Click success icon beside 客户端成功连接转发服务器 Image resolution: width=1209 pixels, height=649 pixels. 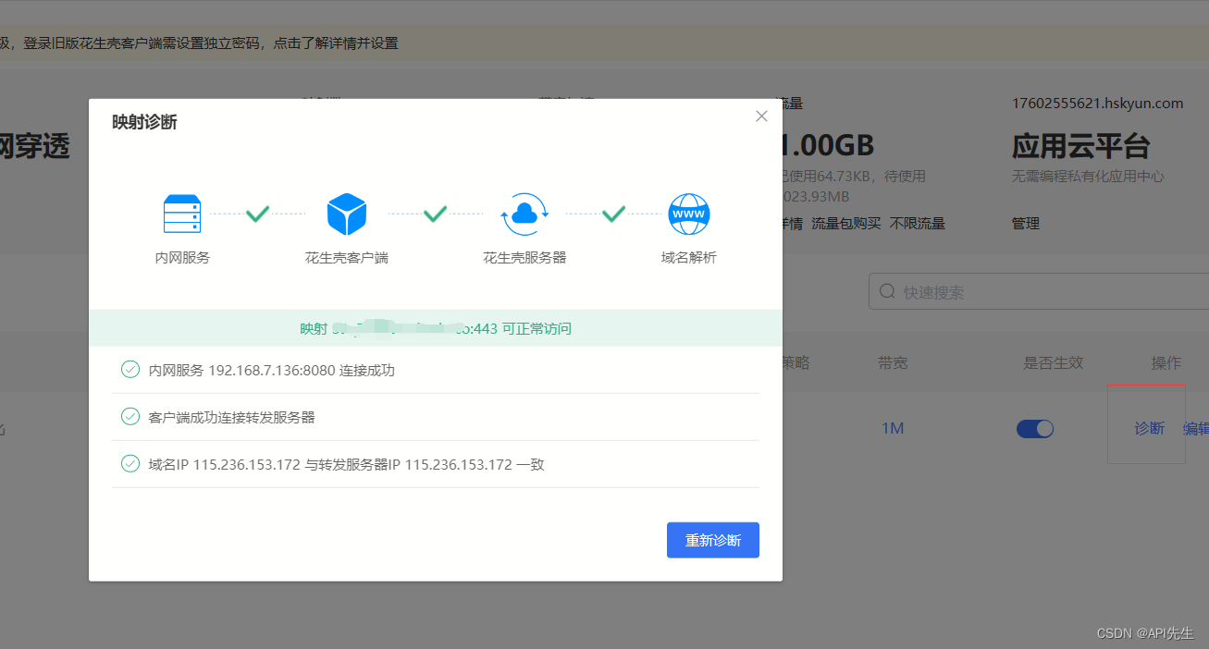pyautogui.click(x=130, y=417)
